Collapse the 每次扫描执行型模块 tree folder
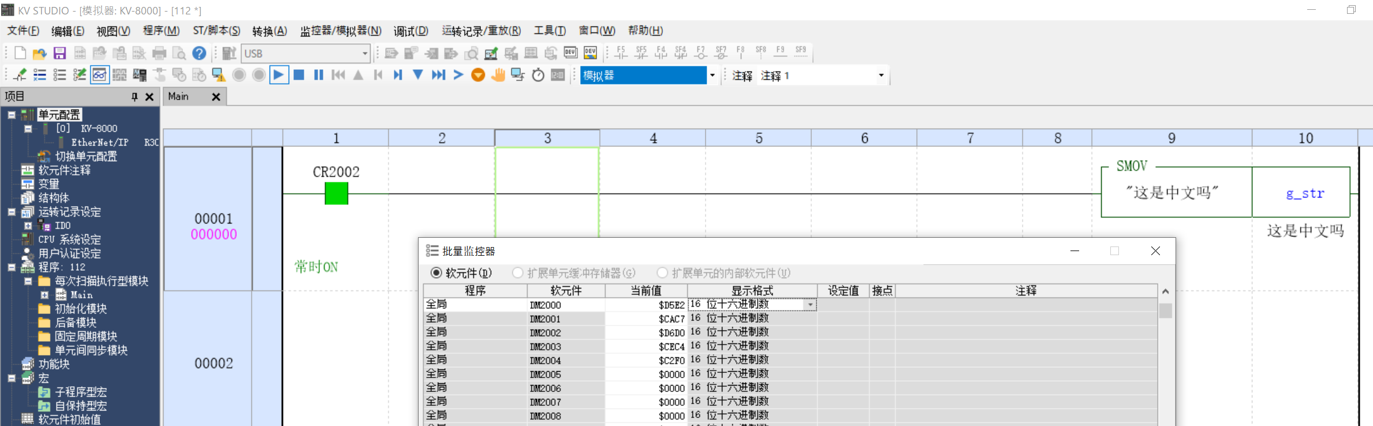The height and width of the screenshot is (426, 1373). point(28,281)
